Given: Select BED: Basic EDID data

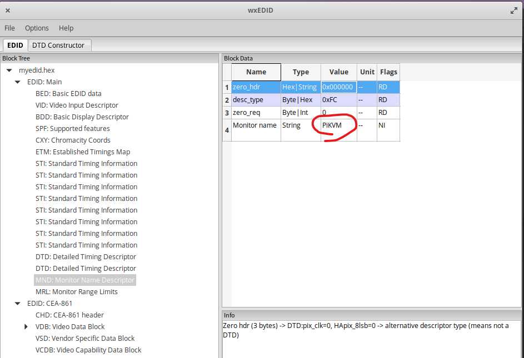Looking at the screenshot, I should [x=68, y=93].
